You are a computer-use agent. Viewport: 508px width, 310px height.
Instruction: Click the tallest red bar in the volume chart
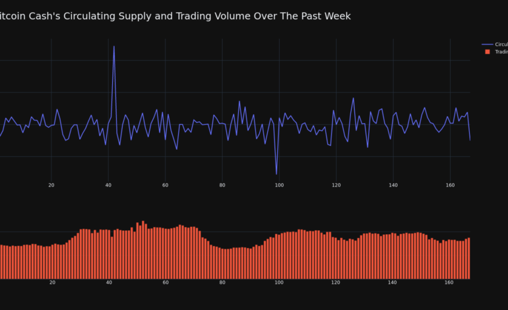click(x=143, y=250)
